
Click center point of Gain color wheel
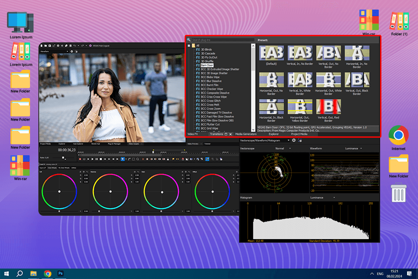coord(162,192)
